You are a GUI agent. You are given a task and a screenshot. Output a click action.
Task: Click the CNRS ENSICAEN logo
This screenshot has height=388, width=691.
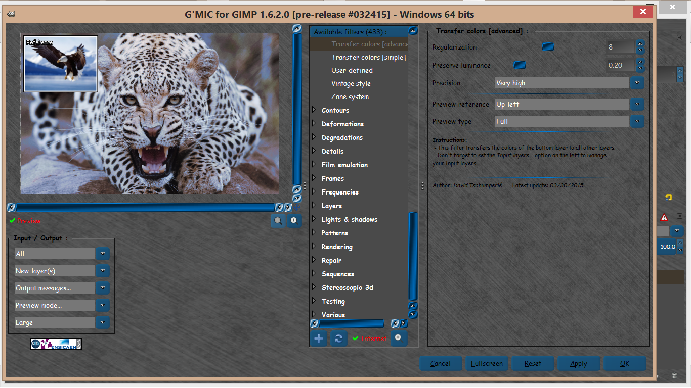[56, 344]
